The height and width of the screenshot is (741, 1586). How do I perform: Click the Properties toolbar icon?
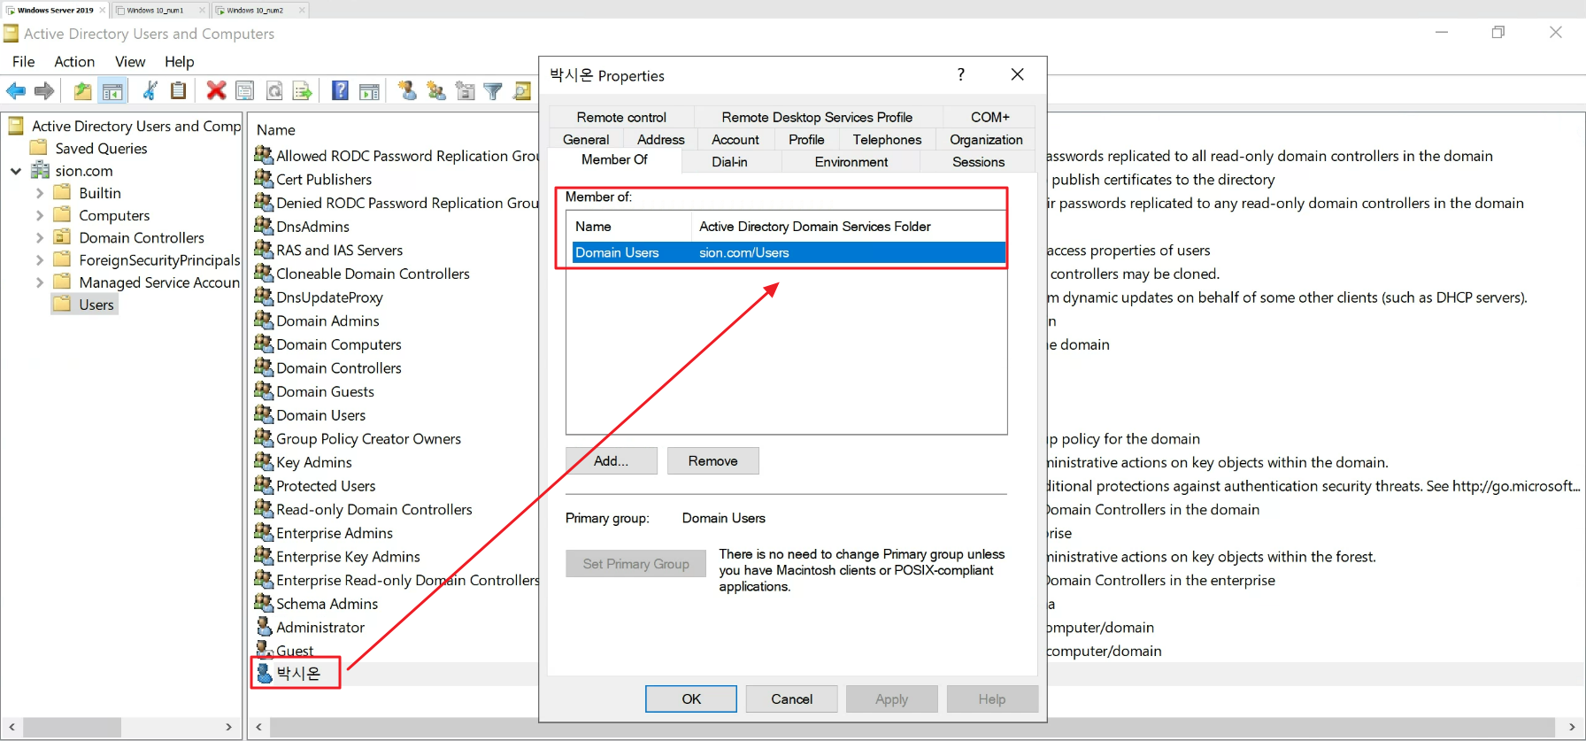point(245,90)
